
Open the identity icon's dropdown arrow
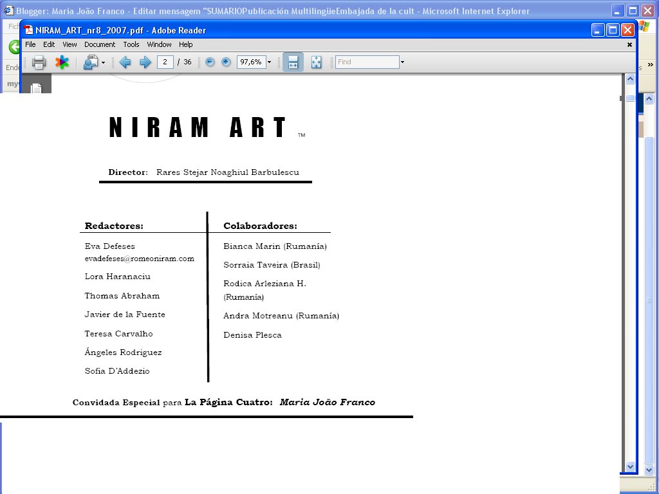102,62
